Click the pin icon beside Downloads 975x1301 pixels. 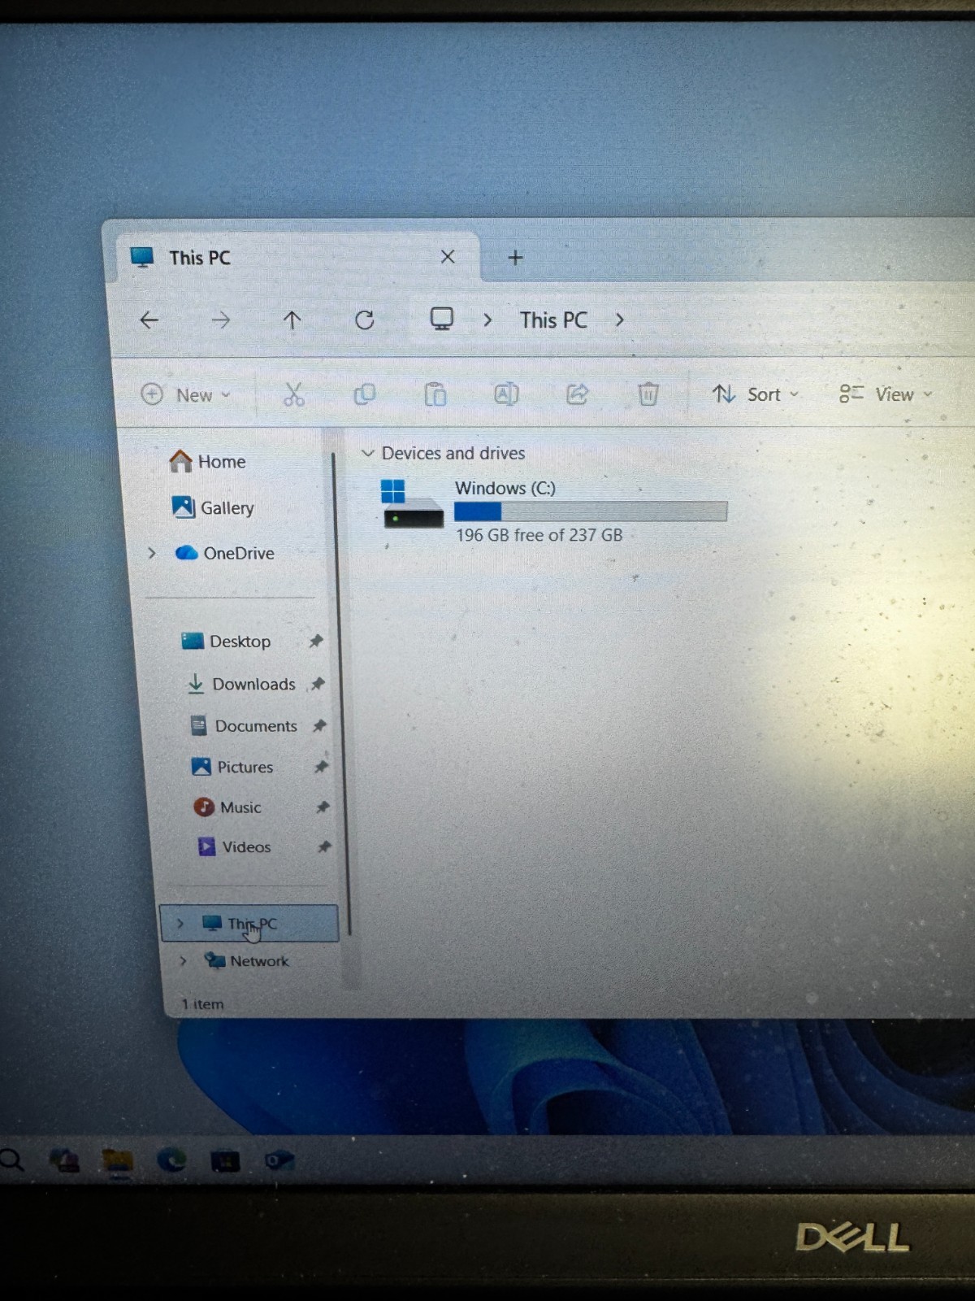pos(318,683)
